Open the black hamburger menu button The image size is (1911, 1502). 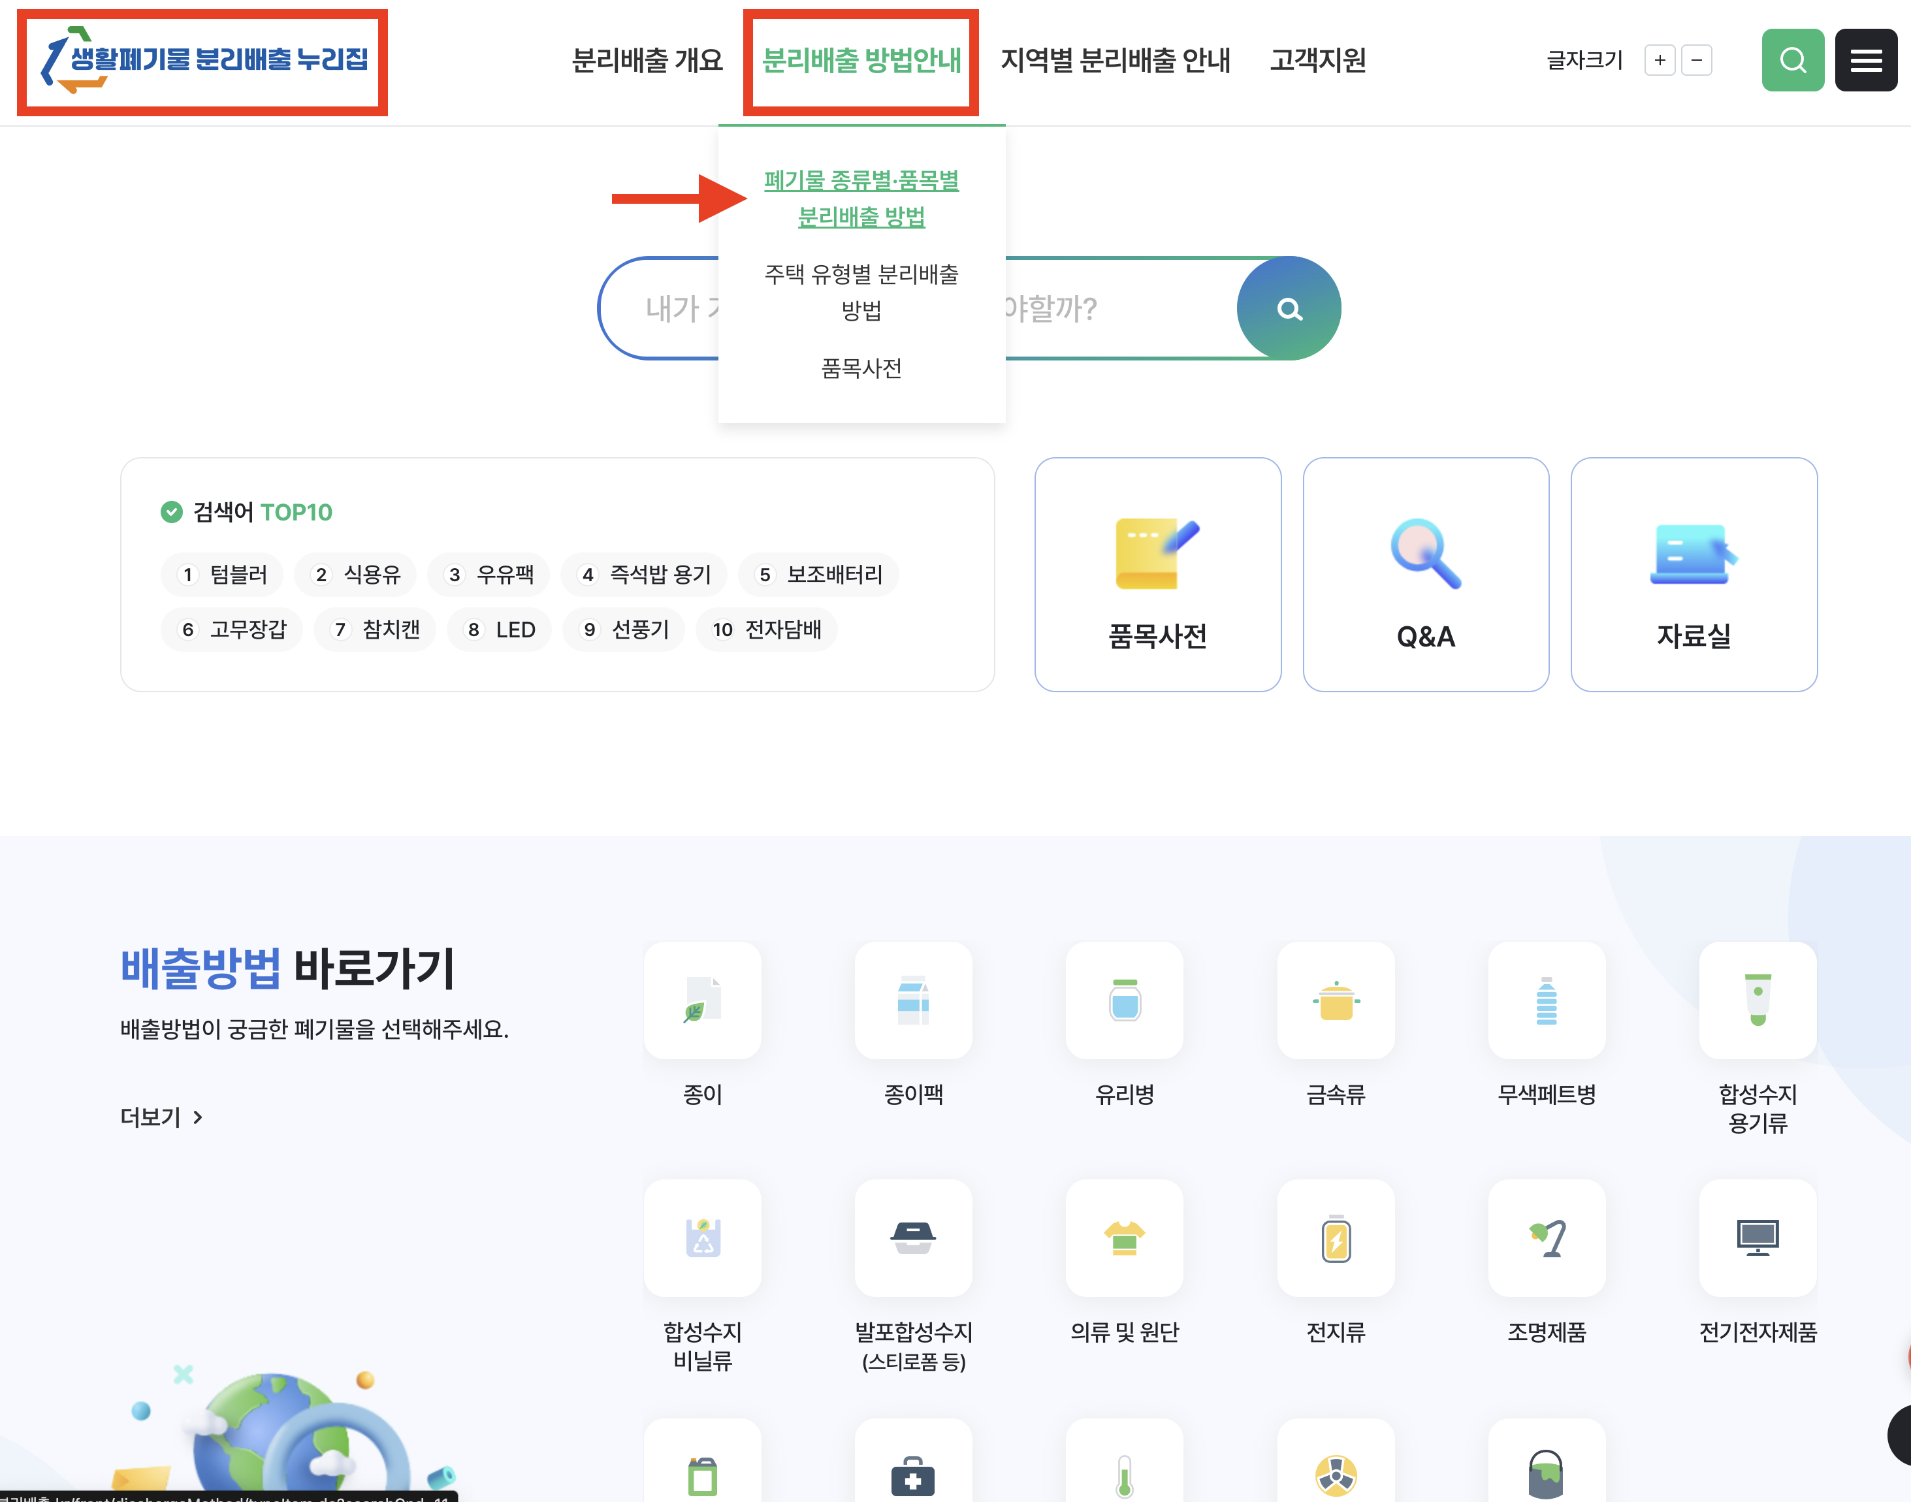(1865, 60)
